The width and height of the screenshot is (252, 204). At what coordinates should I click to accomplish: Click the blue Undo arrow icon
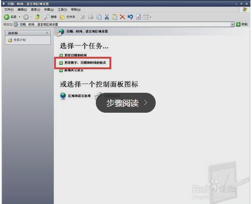coord(130,17)
